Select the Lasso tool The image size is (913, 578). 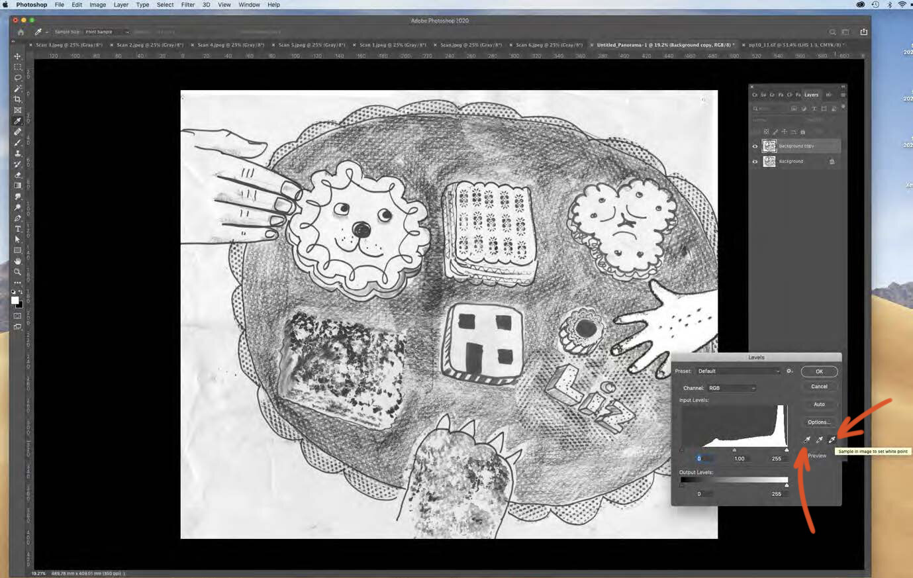[x=18, y=77]
